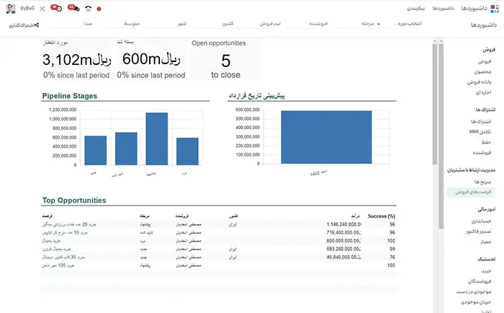Click the 600m closed revenue card

[151, 60]
